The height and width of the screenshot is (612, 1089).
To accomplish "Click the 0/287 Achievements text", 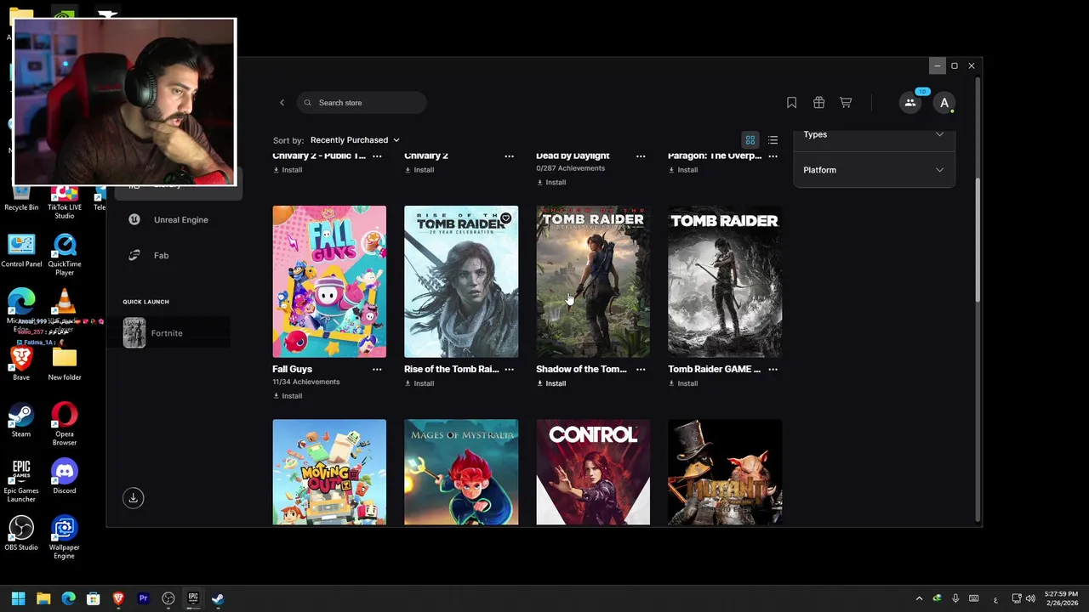I will pos(570,168).
